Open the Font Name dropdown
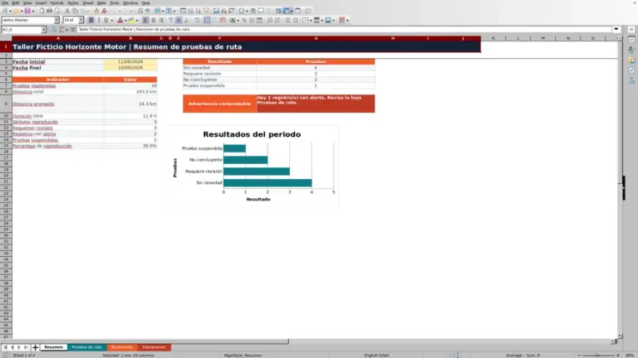The height and width of the screenshot is (358, 638). 56,20
